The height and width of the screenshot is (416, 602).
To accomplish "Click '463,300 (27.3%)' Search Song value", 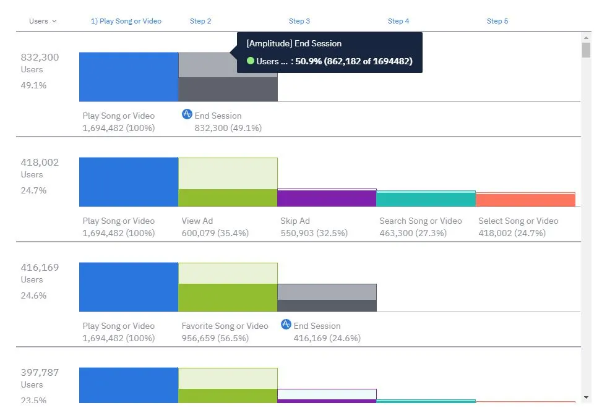I will 413,233.
